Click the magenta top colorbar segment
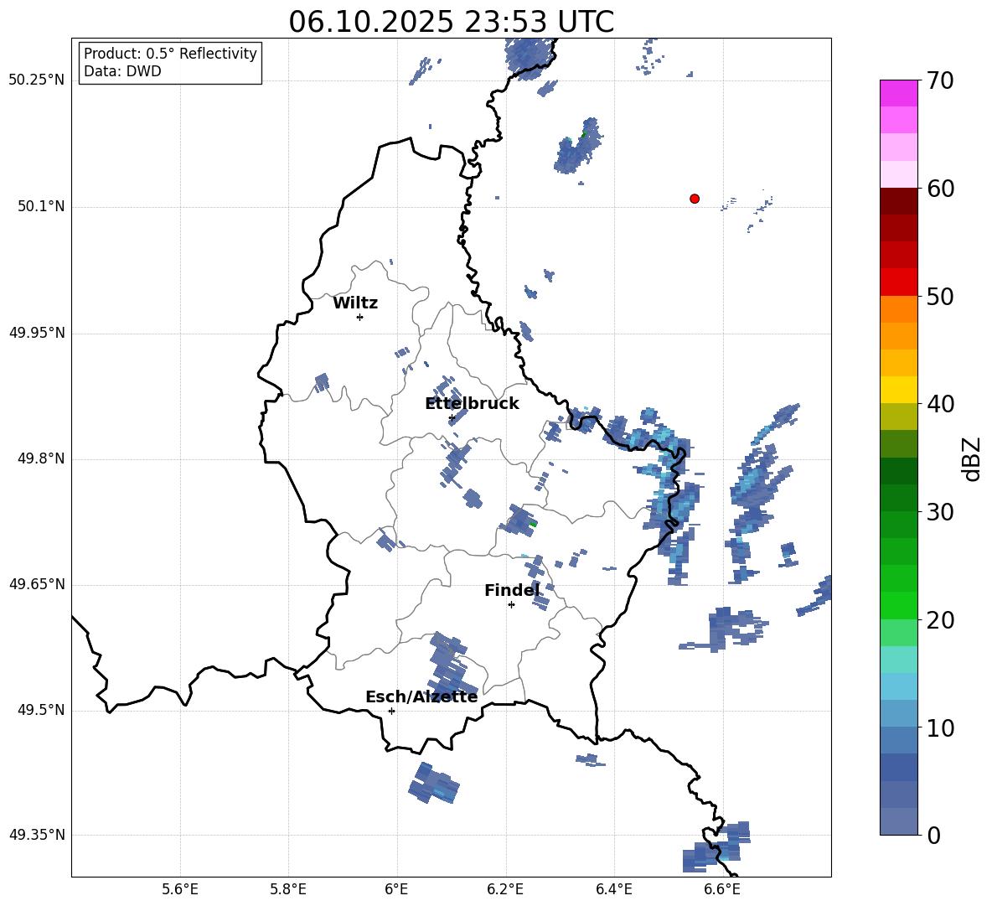Viewport: 992px width, 906px height. 899,93
